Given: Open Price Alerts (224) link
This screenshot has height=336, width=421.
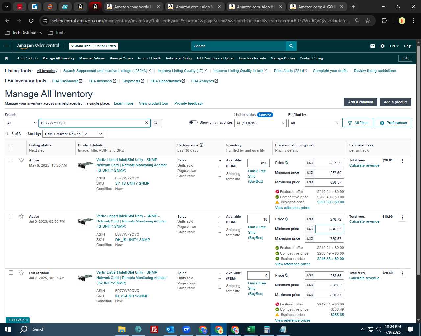Looking at the screenshot, I should click(x=290, y=71).
